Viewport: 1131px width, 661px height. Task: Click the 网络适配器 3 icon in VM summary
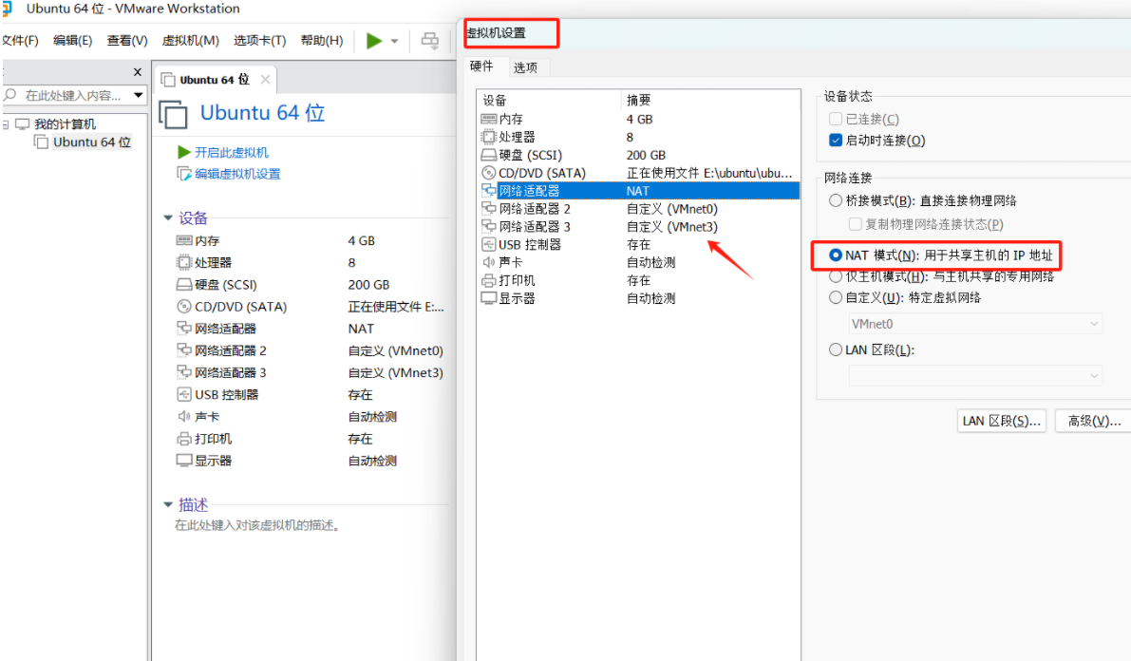184,372
